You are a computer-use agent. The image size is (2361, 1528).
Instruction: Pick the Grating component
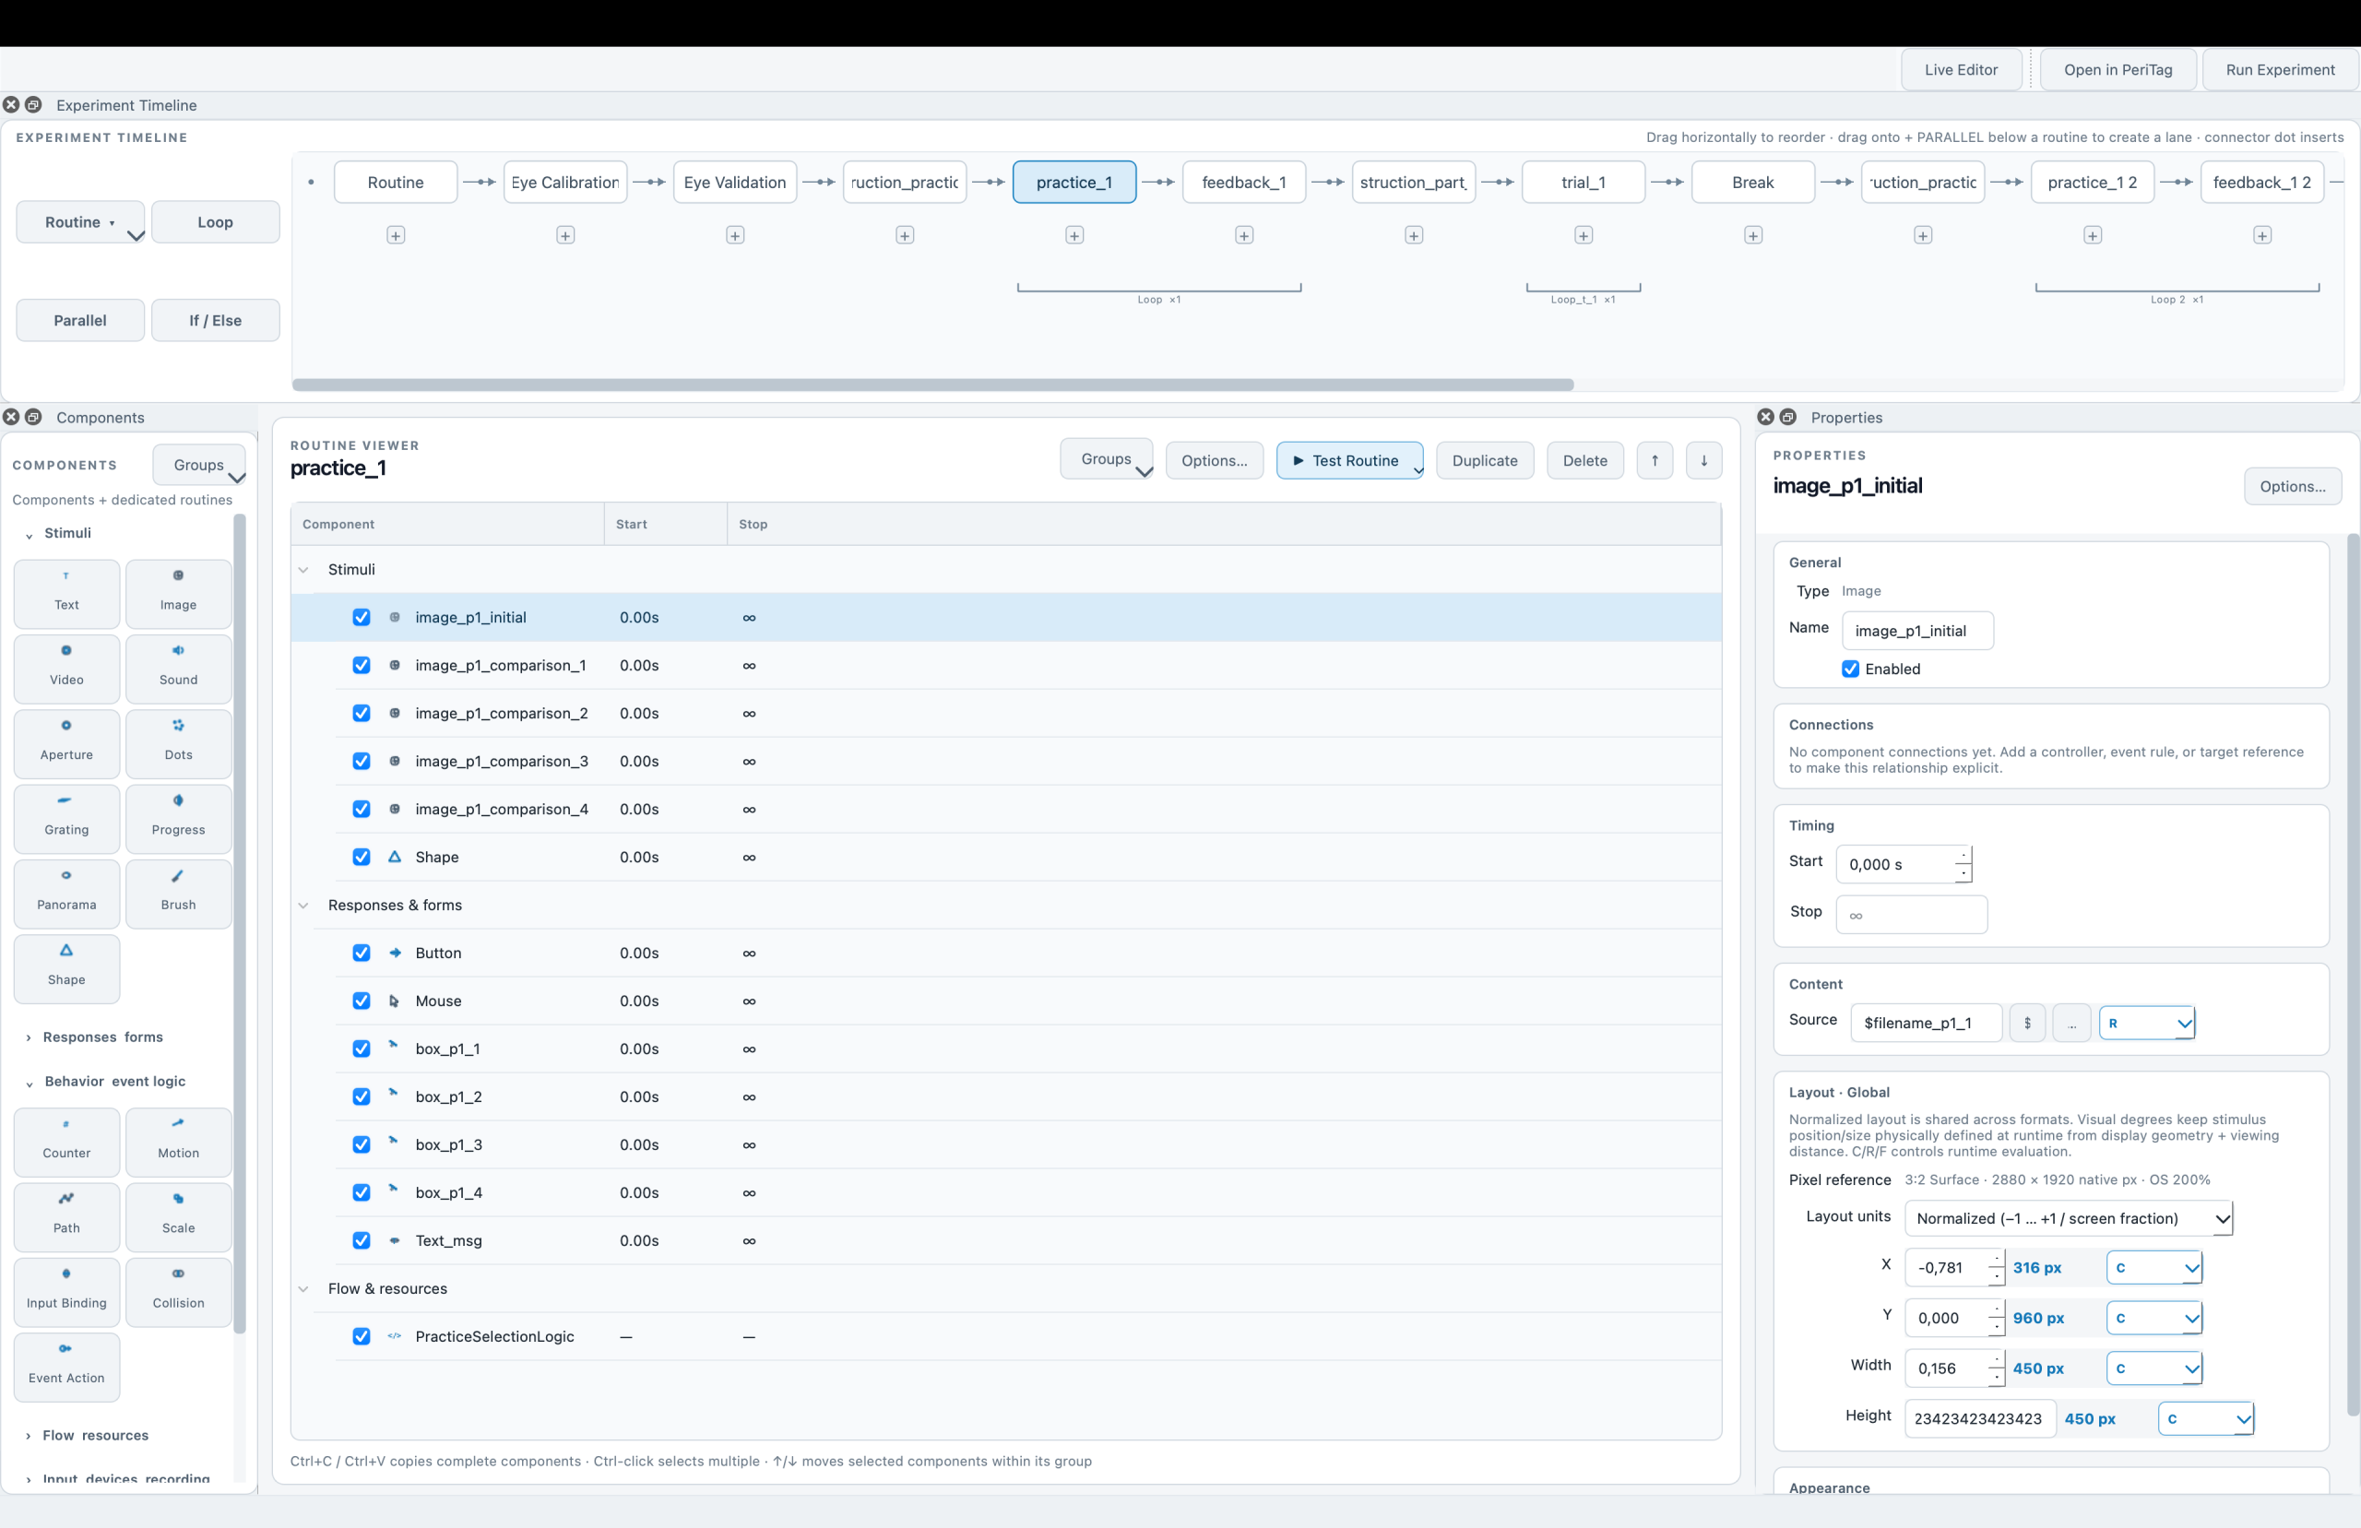pyautogui.click(x=66, y=819)
